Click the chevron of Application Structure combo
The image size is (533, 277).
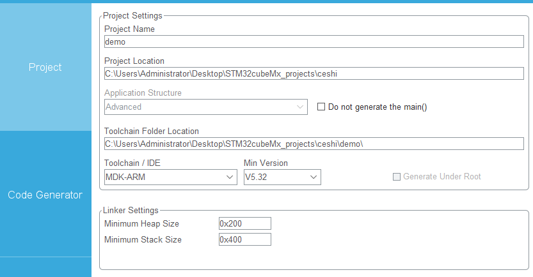[300, 107]
